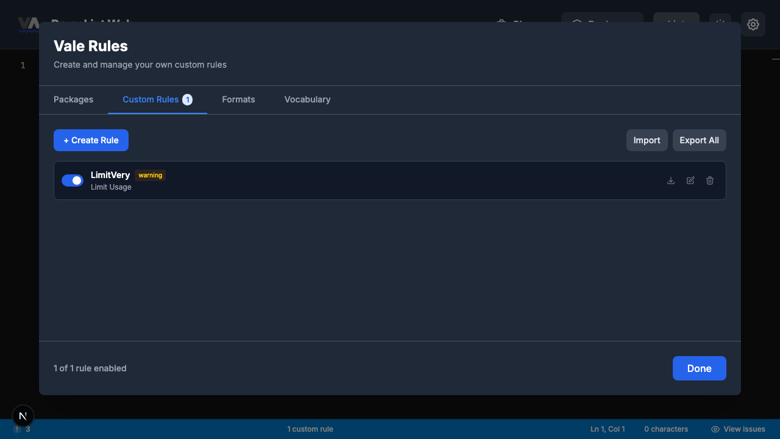Open the Formats tab

(238, 99)
